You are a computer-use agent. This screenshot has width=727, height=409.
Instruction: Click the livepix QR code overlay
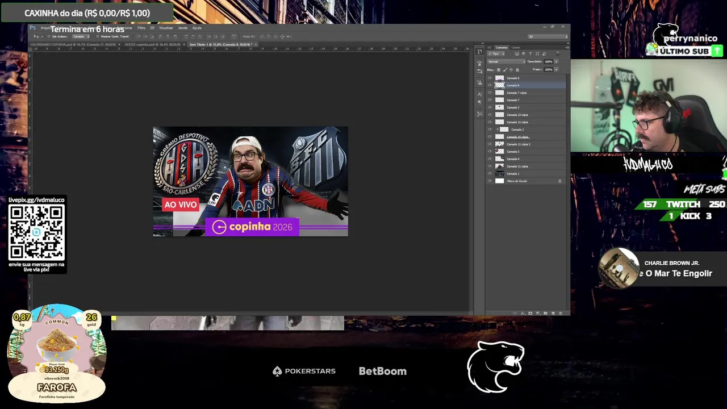(36, 232)
